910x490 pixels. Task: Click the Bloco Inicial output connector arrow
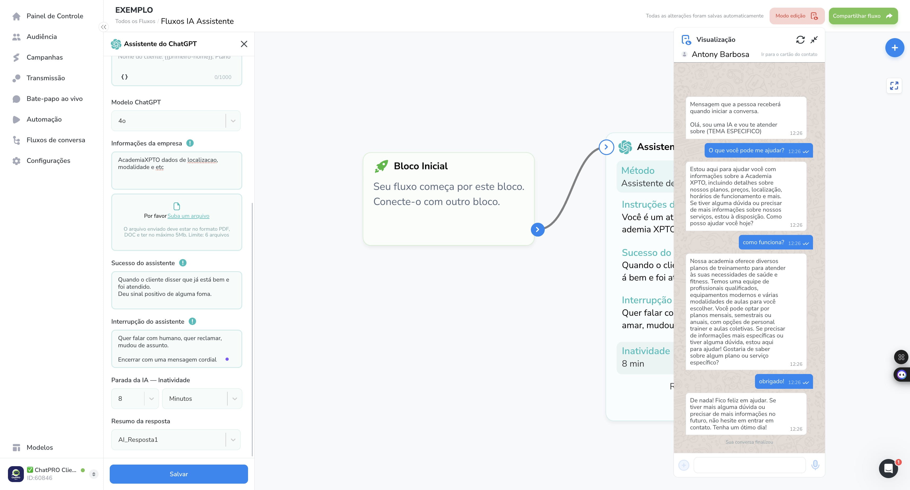[537, 229]
